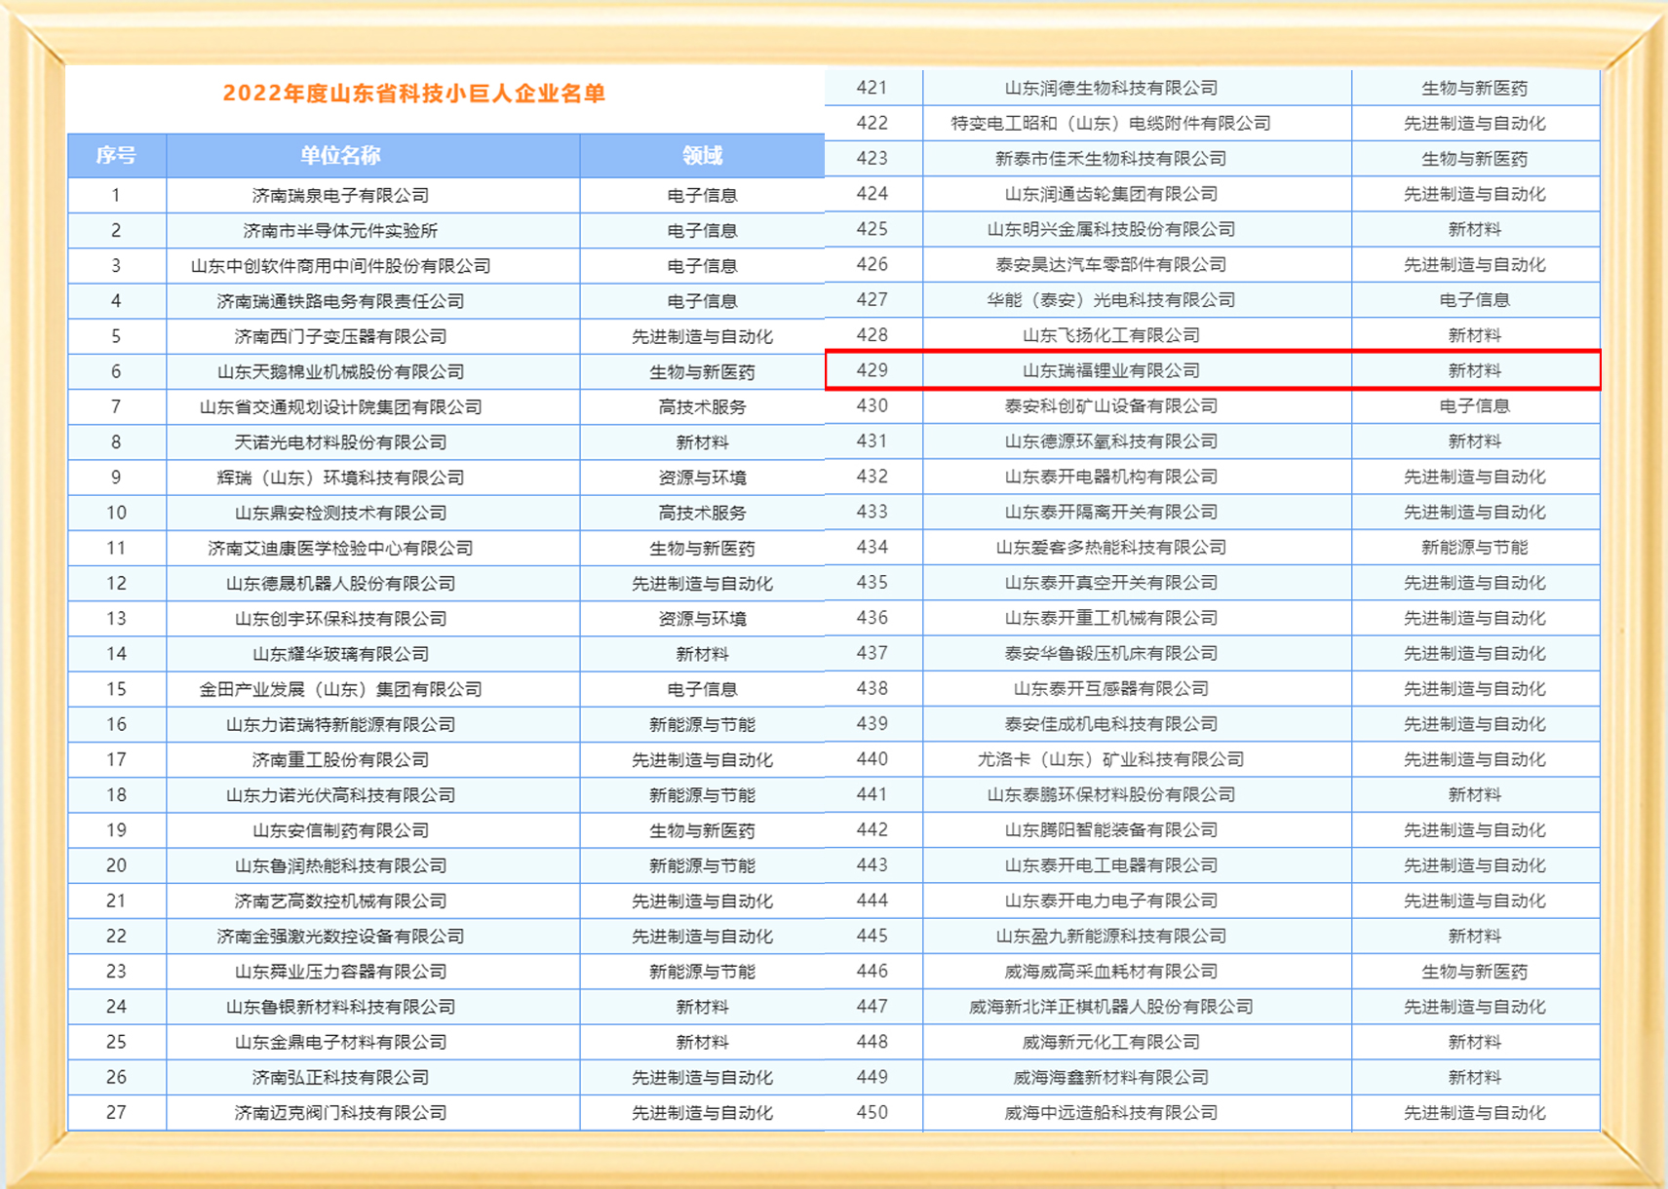Click 天诺光电材料股份有限公司
The image size is (1668, 1189).
click(x=340, y=442)
